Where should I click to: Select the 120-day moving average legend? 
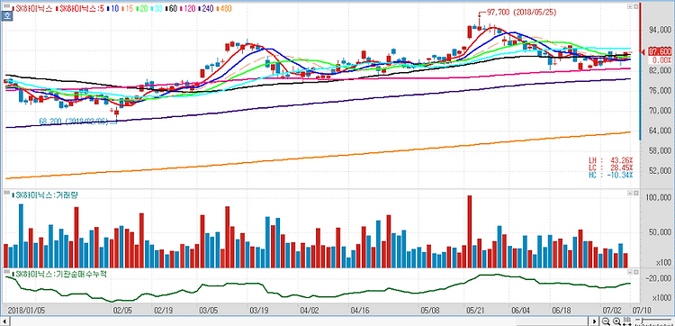click(x=189, y=8)
